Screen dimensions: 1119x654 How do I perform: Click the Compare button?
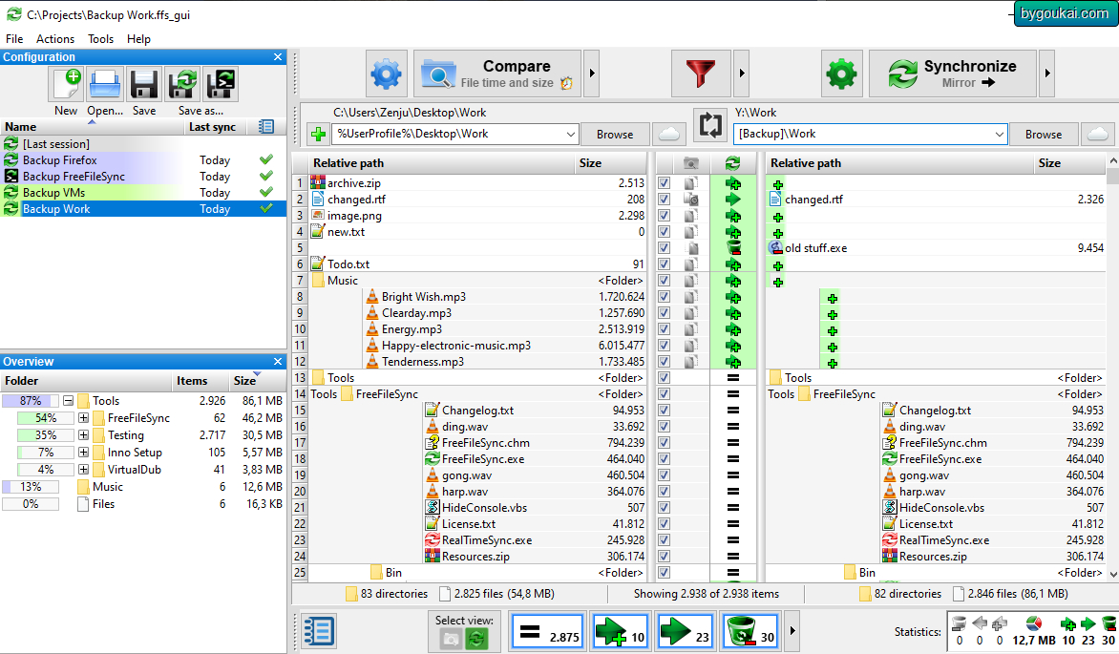(x=497, y=73)
